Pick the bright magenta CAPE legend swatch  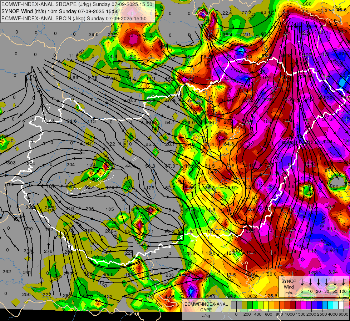coord(304,305)
